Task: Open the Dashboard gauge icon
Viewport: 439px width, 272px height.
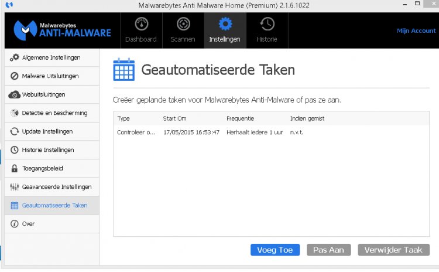Action: click(140, 25)
